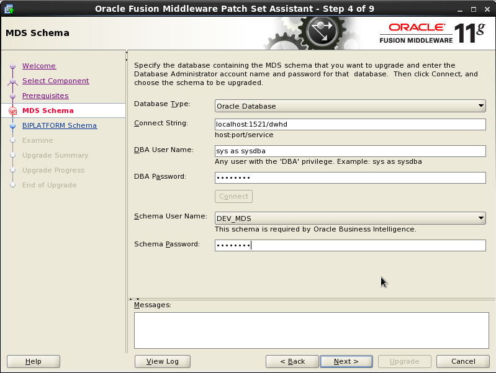496x373 pixels.
Task: Click the Examine step label
Action: (x=38, y=140)
